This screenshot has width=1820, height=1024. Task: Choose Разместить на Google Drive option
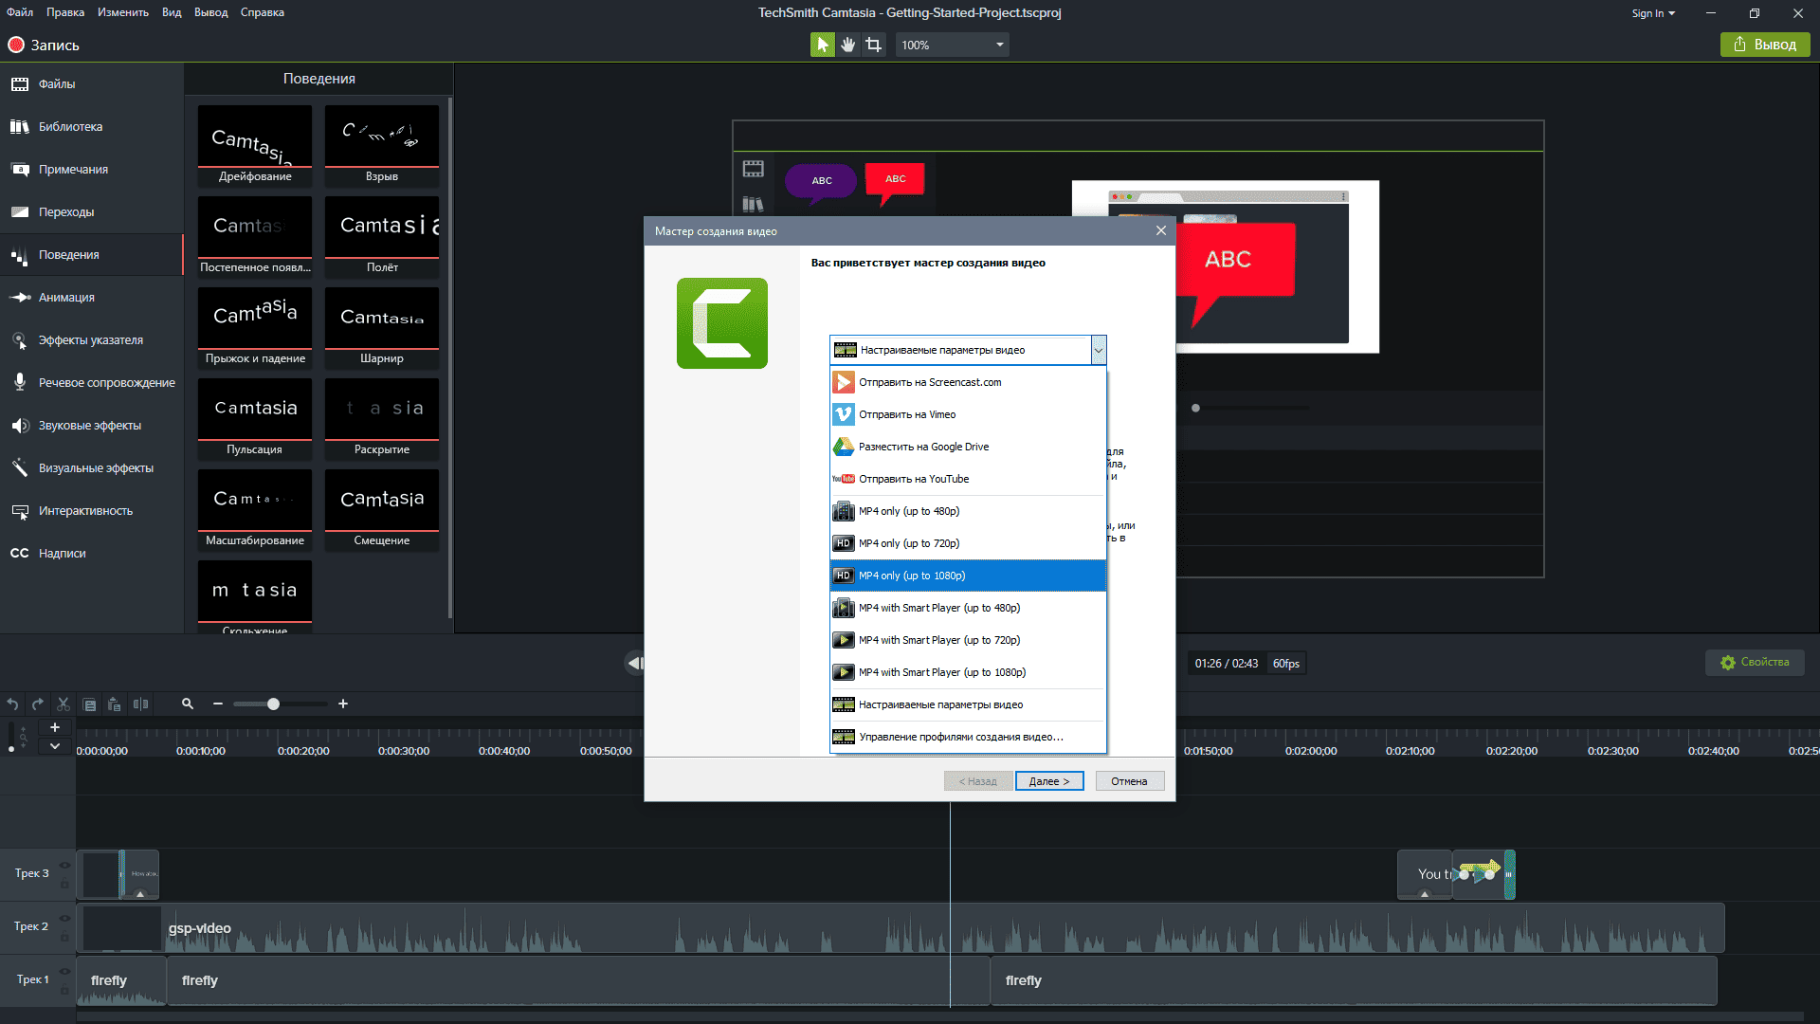[968, 447]
